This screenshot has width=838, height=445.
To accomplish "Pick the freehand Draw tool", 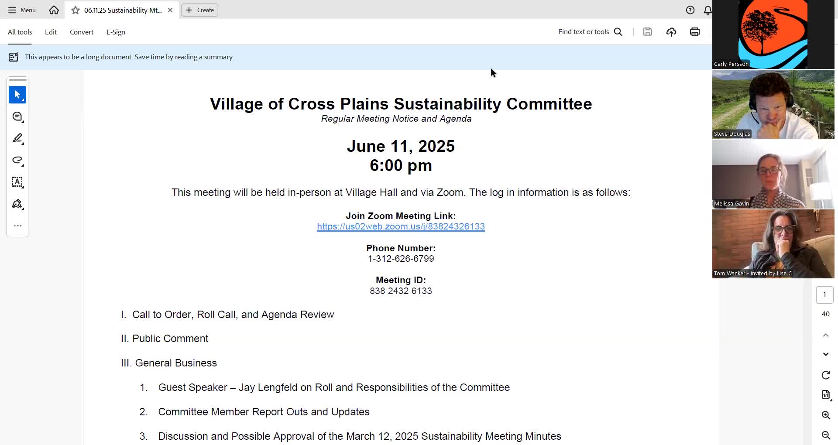I will tap(17, 160).
